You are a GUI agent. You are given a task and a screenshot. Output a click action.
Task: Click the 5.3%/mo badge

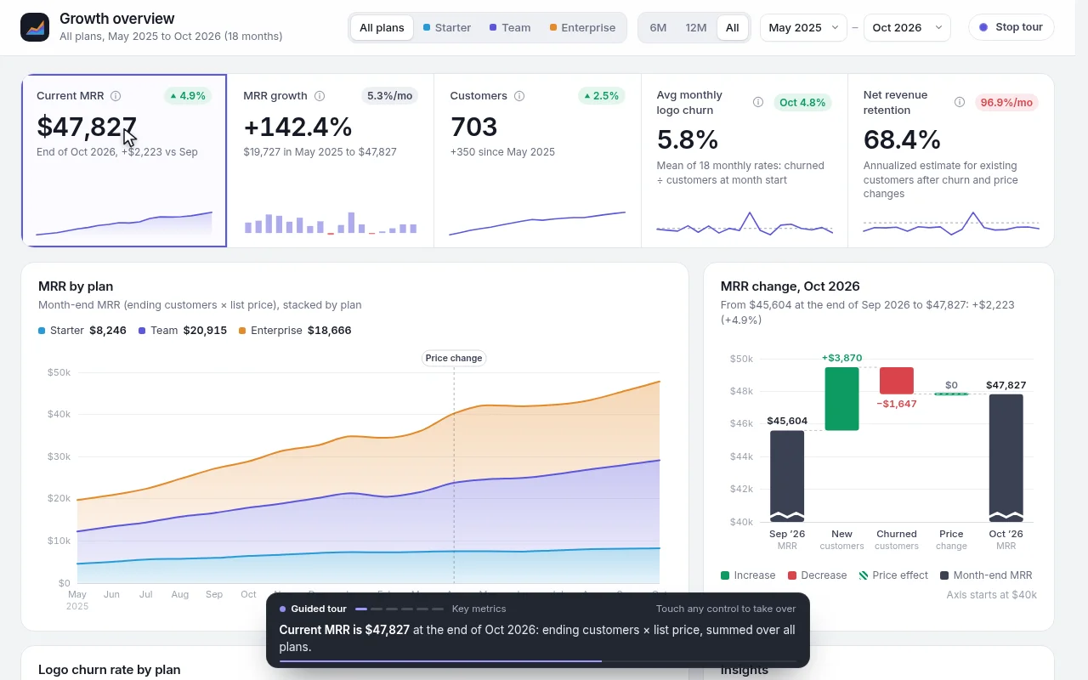pyautogui.click(x=390, y=96)
